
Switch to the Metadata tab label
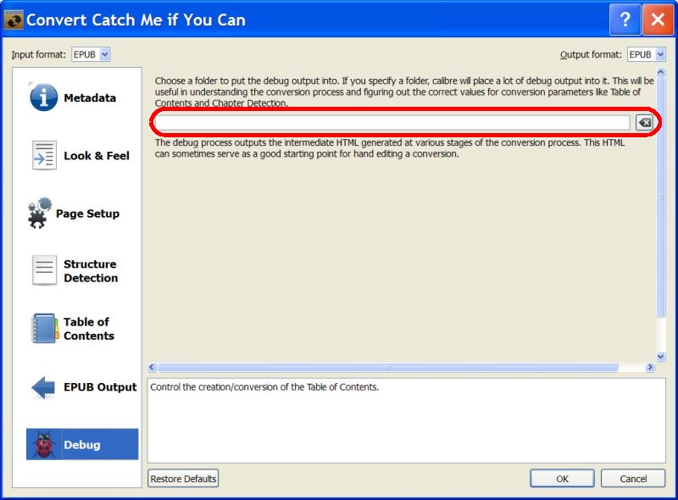pos(90,97)
